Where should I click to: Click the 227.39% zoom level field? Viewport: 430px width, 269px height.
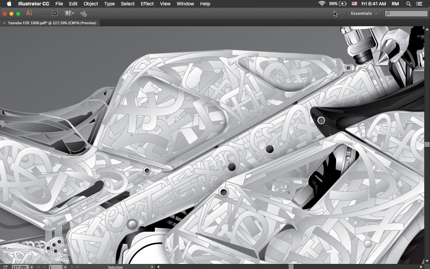[x=19, y=267]
